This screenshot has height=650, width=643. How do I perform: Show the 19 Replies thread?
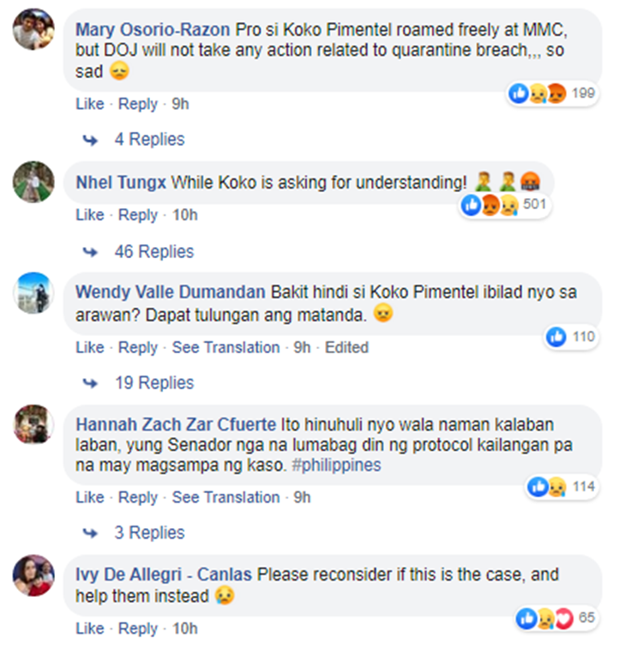coord(153,383)
